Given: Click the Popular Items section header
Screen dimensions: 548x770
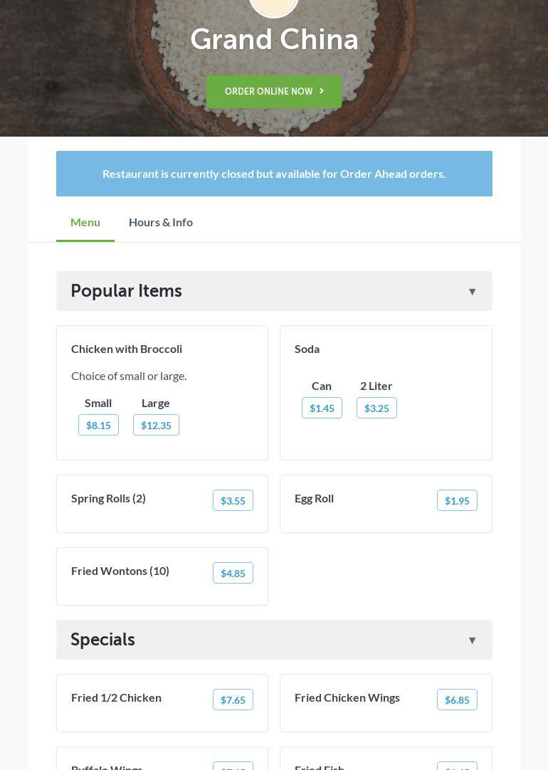Looking at the screenshot, I should pyautogui.click(x=127, y=291).
